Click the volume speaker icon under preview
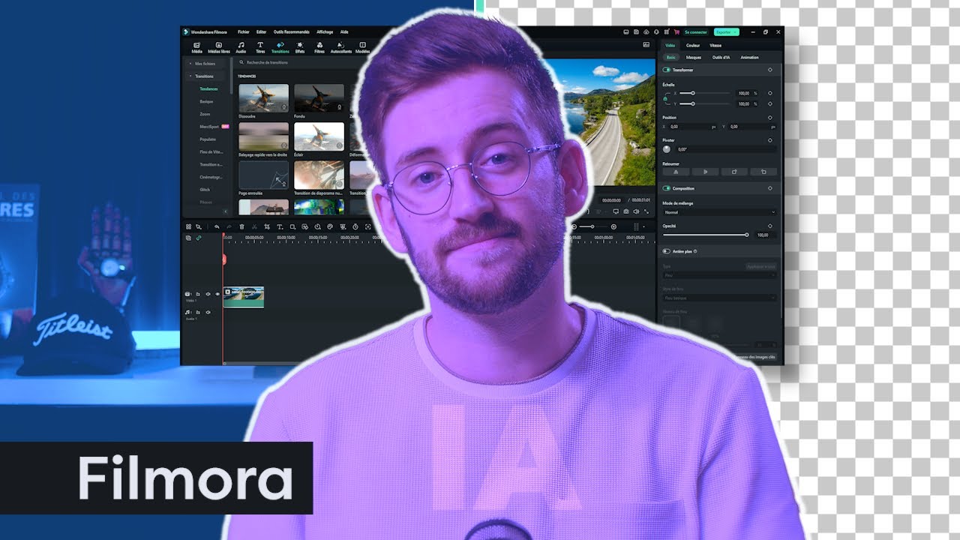Viewport: 960px width, 540px height. [x=636, y=211]
